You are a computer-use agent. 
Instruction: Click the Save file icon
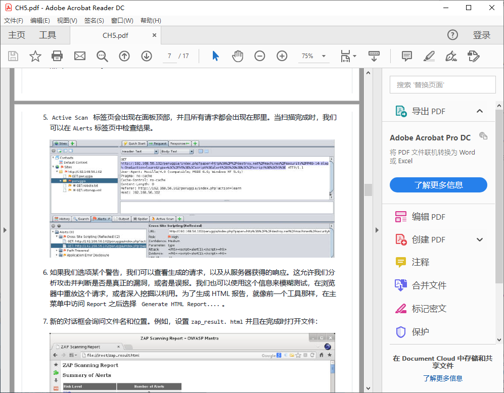[13, 56]
